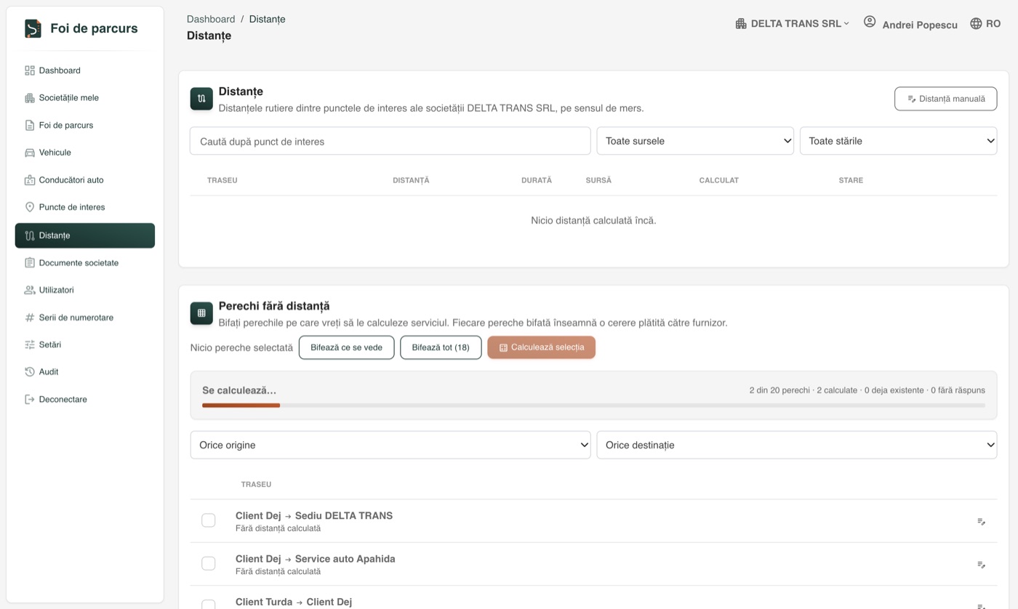Open the Orice origine dropdown
This screenshot has height=609, width=1018.
click(390, 445)
